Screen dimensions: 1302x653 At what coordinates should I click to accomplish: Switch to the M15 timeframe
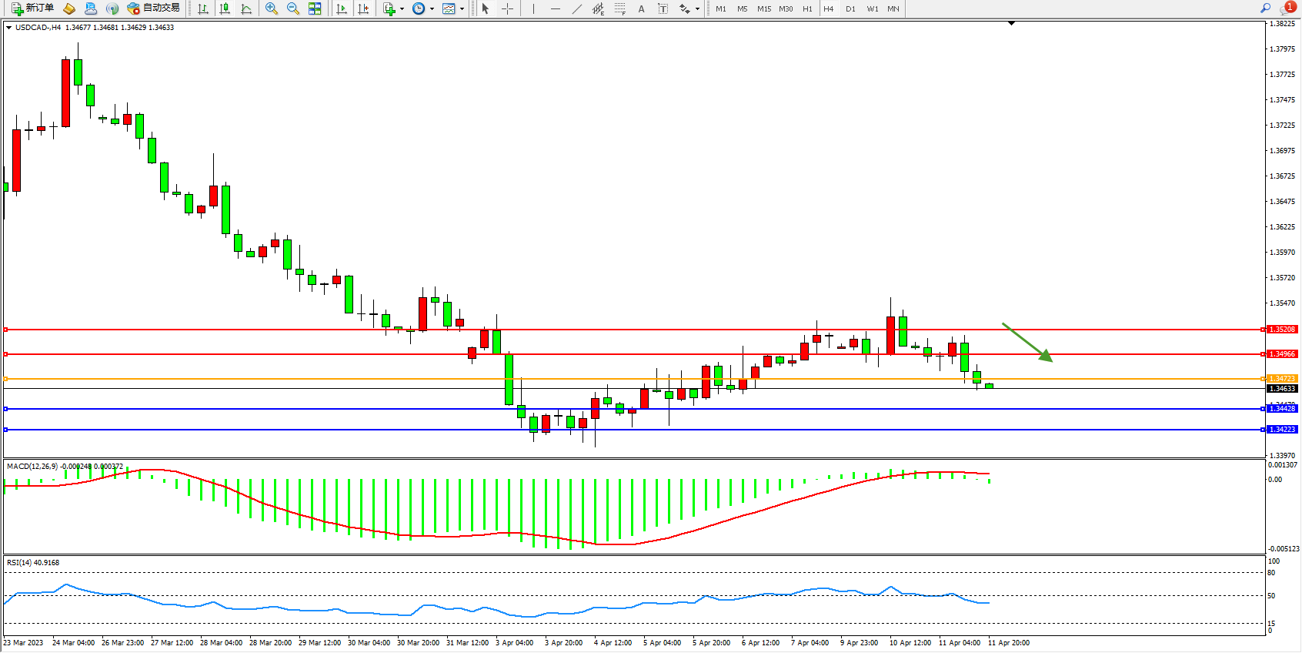click(x=763, y=8)
